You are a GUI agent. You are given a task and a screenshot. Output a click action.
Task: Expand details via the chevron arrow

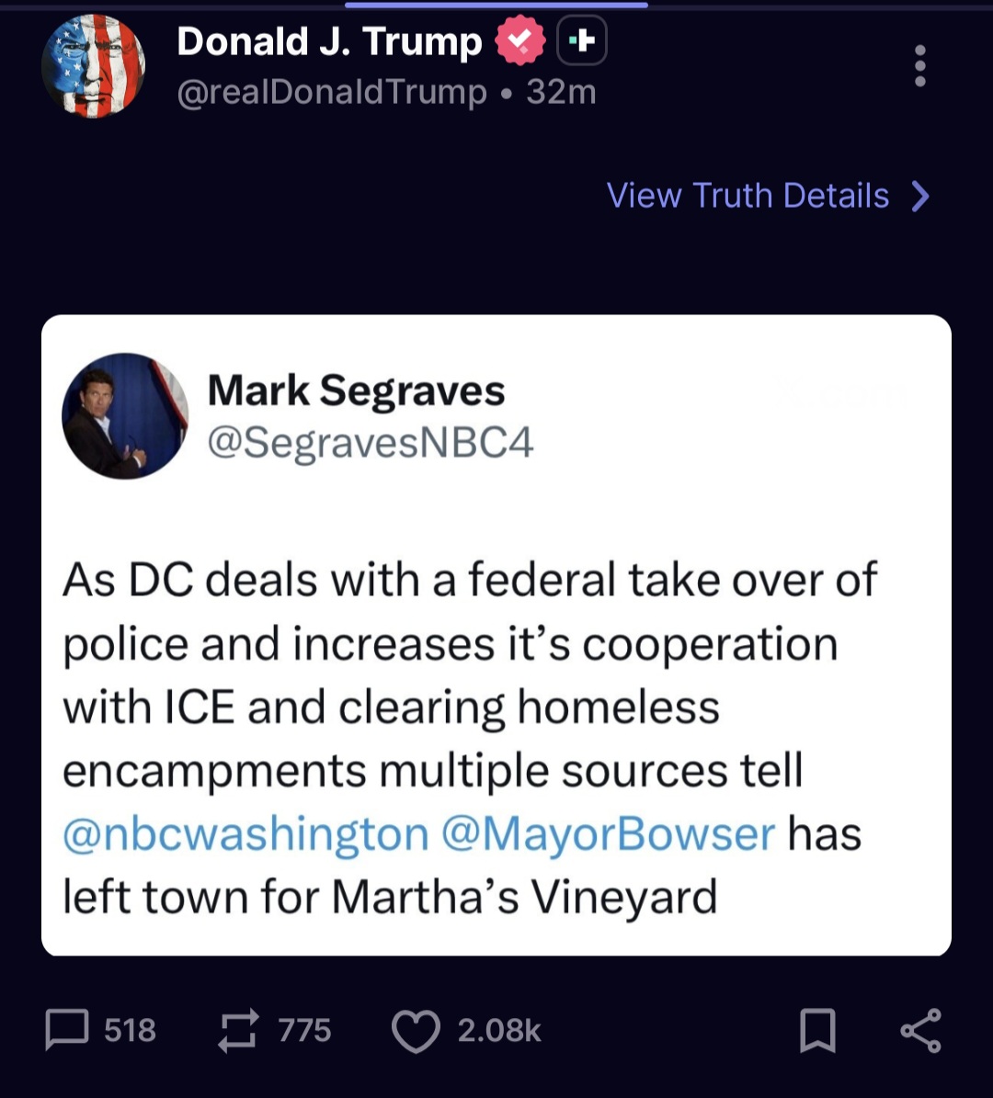920,196
